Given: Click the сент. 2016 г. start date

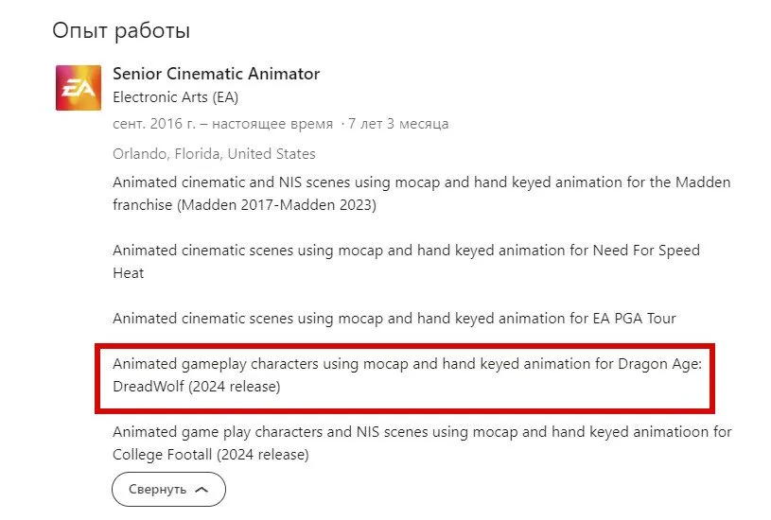Looking at the screenshot, I should [x=154, y=123].
